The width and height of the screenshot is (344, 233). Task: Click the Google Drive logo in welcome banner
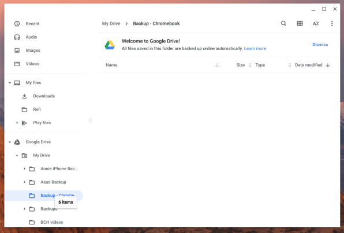click(110, 45)
